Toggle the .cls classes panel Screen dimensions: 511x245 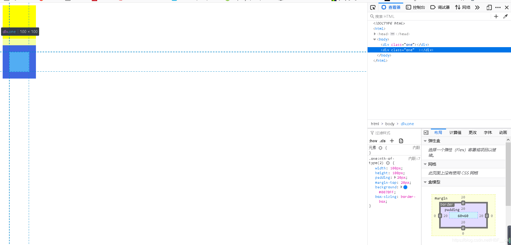(382, 141)
